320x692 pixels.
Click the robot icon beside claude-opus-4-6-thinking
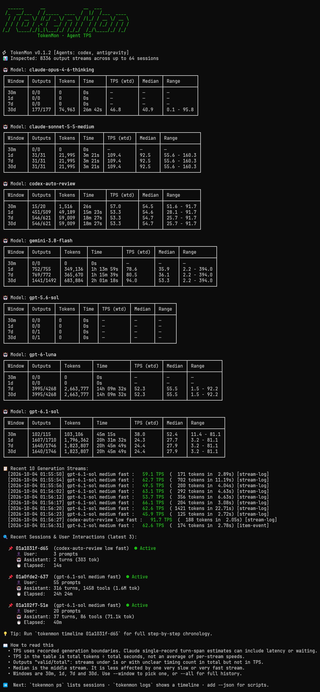click(5, 70)
